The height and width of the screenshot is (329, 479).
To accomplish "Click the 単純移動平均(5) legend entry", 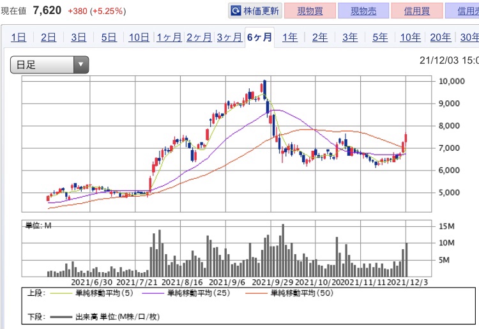I will pos(91,293).
